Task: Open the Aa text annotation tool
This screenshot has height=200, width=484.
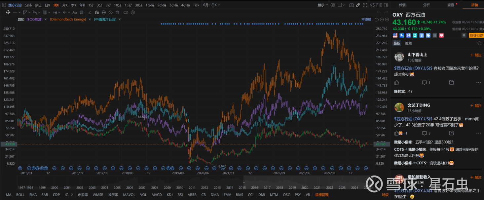Action: point(74,12)
